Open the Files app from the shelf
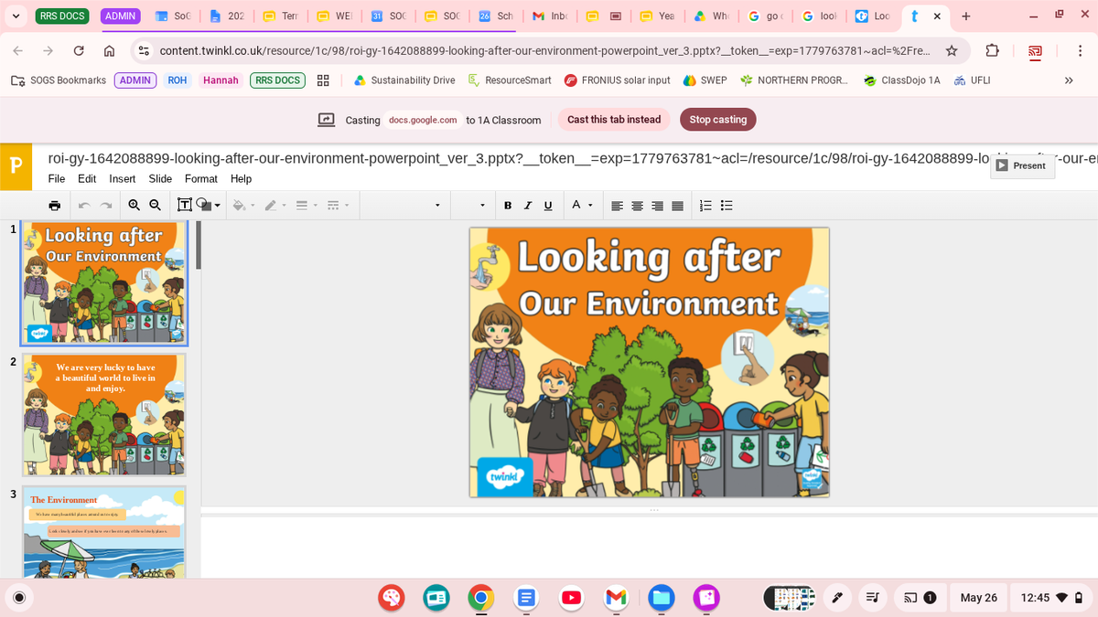Viewport: 1098px width, 617px height. (x=662, y=598)
